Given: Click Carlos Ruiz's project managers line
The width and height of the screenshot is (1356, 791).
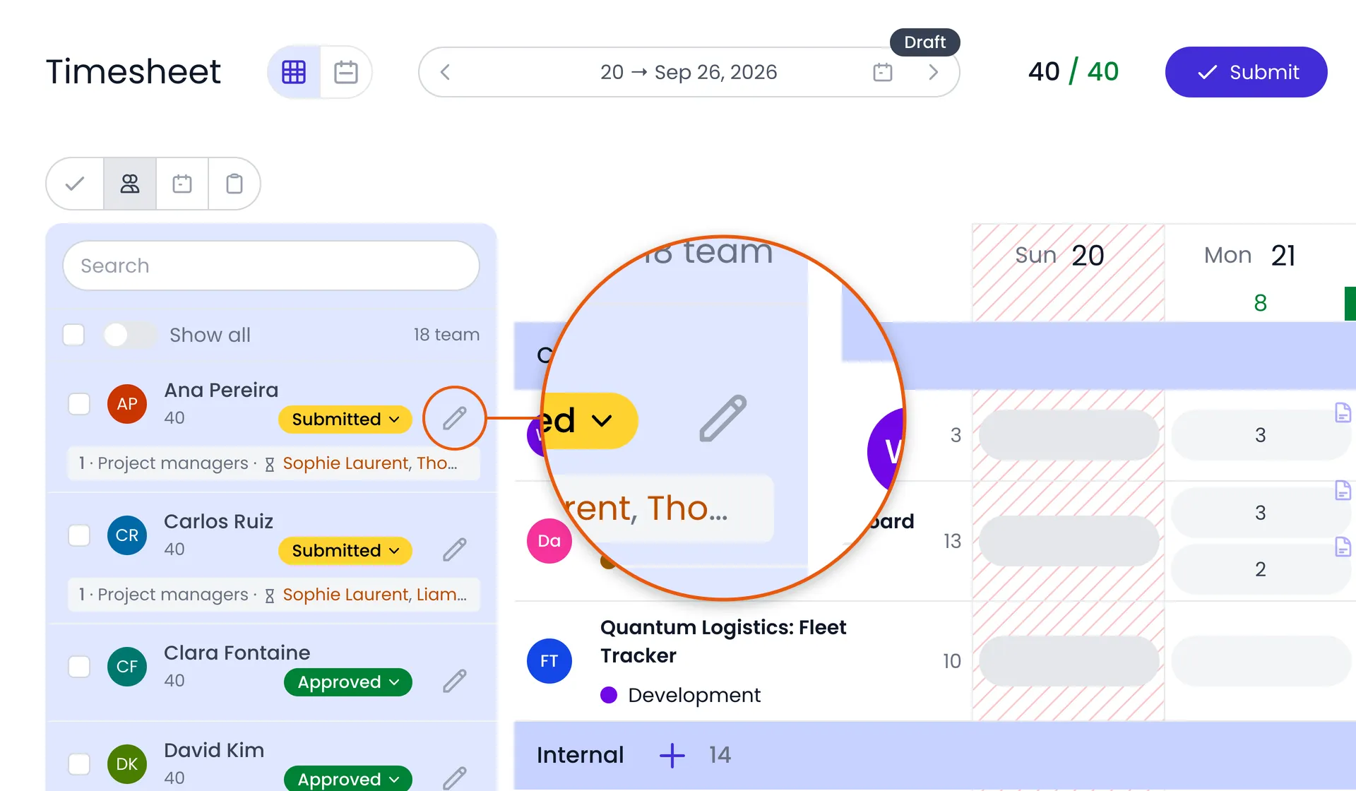Looking at the screenshot, I should point(273,595).
